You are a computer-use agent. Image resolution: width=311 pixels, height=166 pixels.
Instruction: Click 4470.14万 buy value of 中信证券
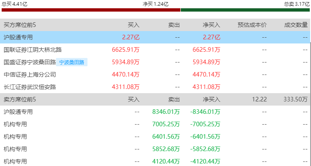tap(126, 75)
